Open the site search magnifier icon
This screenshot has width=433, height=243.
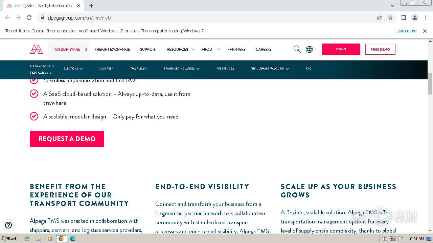pos(297,49)
